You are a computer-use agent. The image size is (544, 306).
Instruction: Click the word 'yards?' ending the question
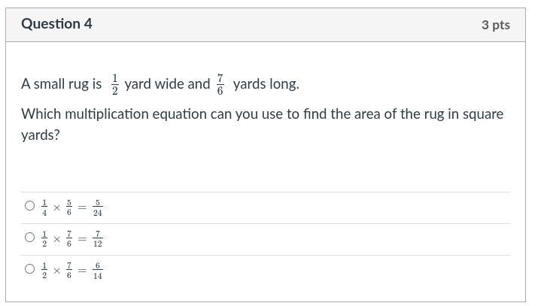point(41,135)
